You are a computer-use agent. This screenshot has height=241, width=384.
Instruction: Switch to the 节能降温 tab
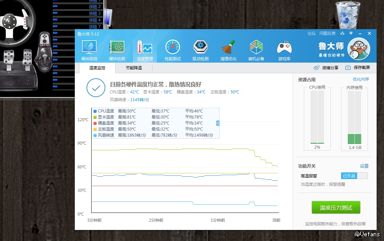(134, 68)
